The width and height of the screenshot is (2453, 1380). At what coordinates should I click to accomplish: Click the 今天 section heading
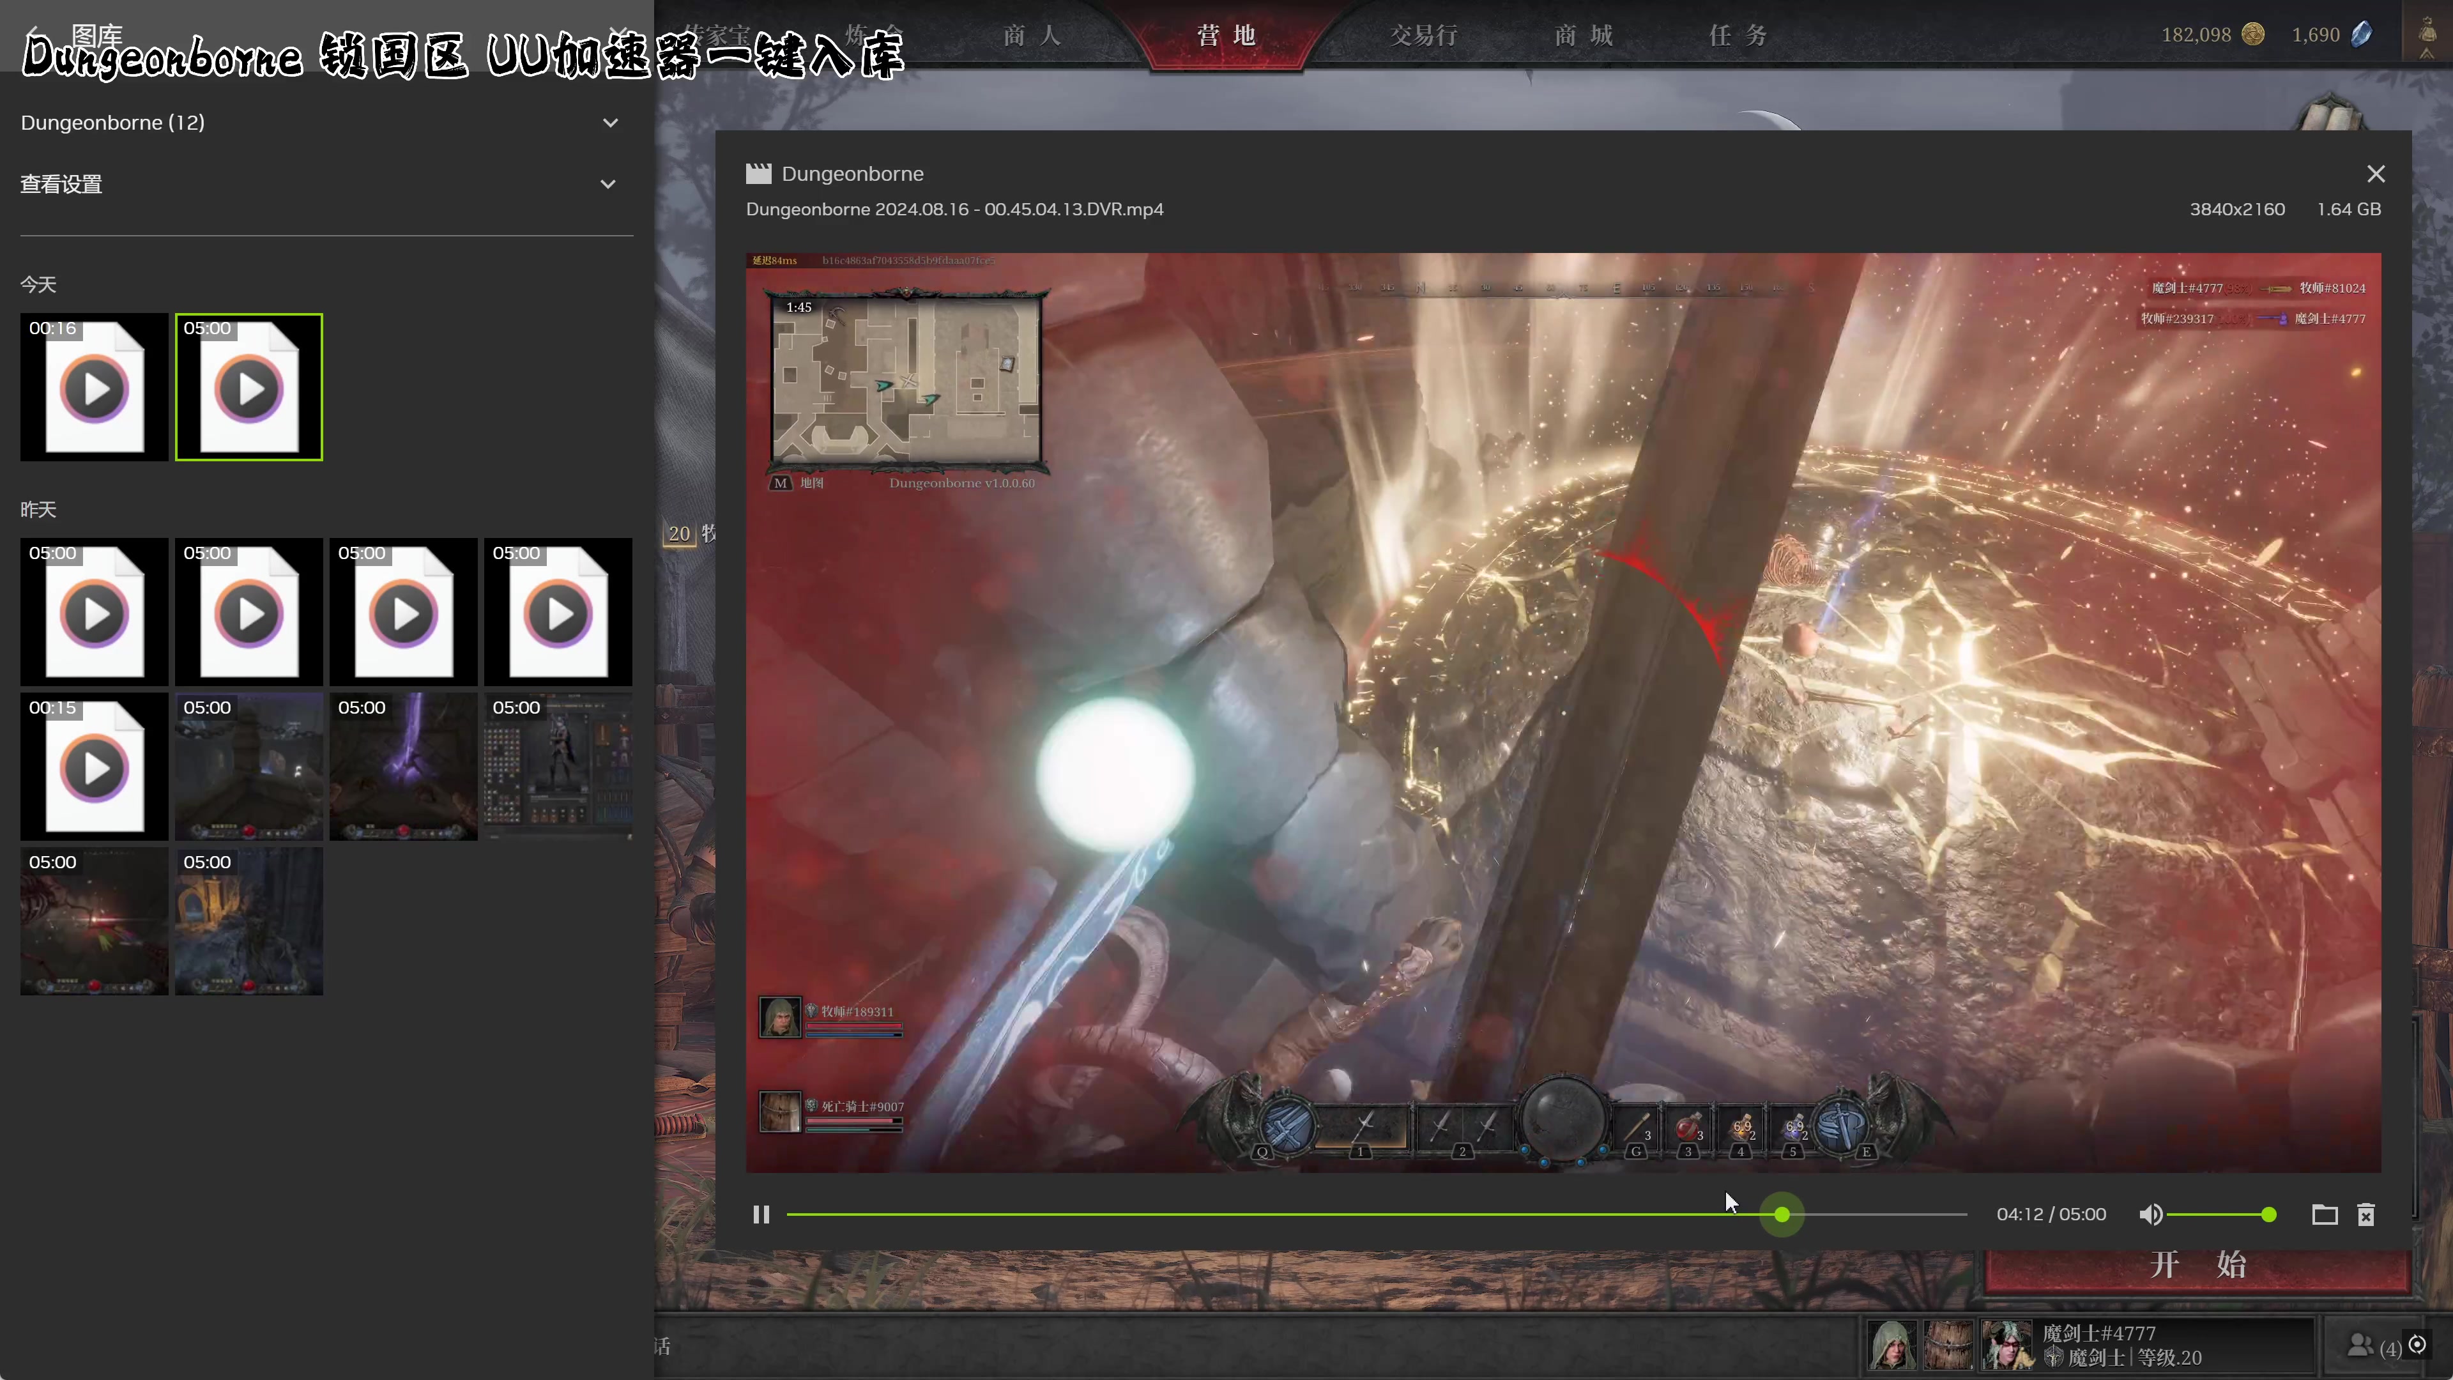pos(38,285)
